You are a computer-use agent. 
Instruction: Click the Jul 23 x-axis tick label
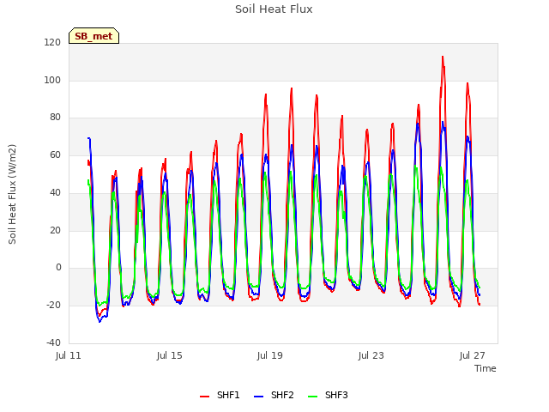371,355
